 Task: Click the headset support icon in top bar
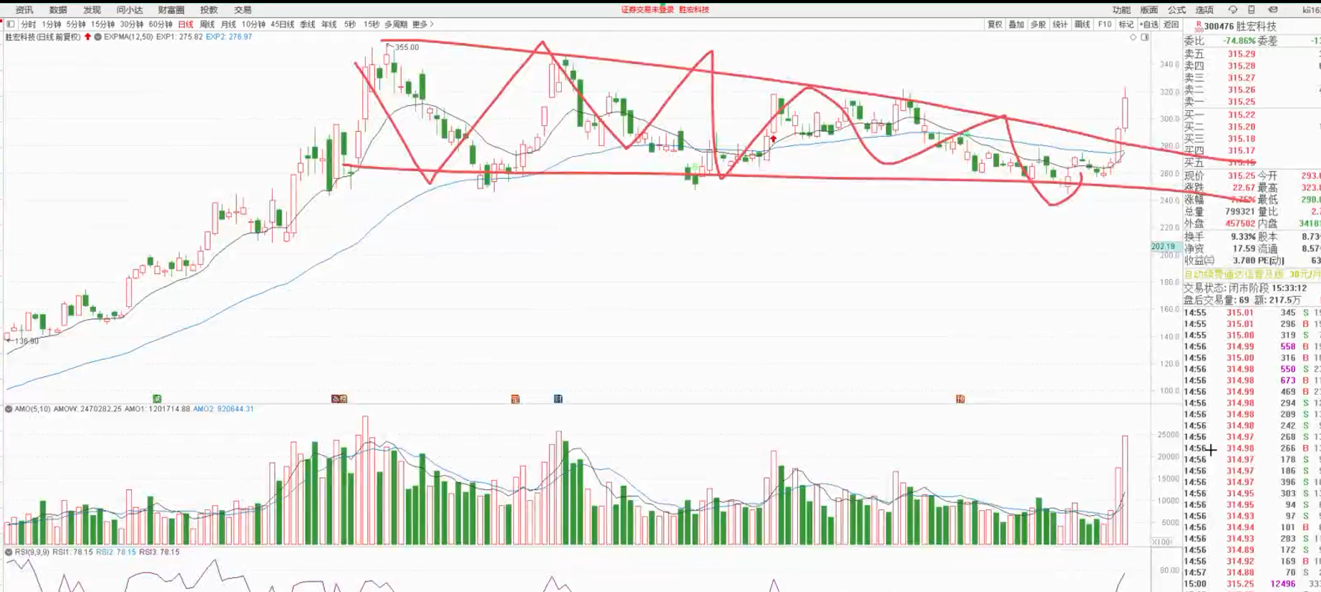[1232, 10]
